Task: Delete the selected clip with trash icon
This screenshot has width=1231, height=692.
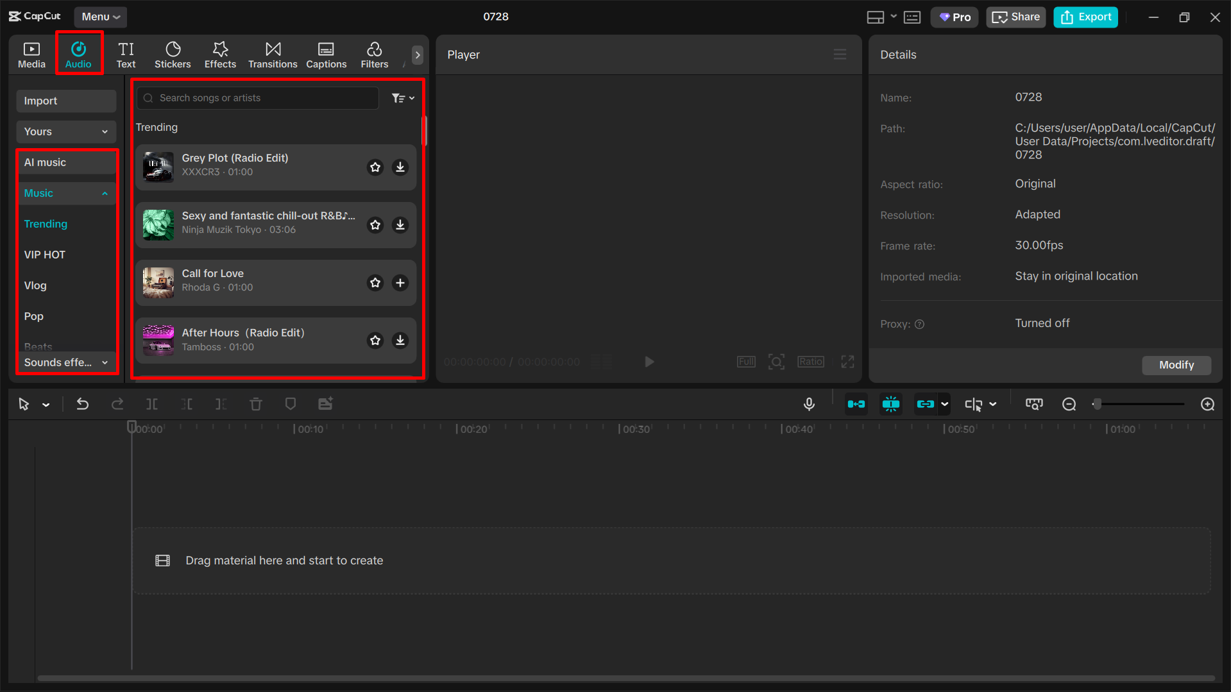Action: tap(256, 404)
